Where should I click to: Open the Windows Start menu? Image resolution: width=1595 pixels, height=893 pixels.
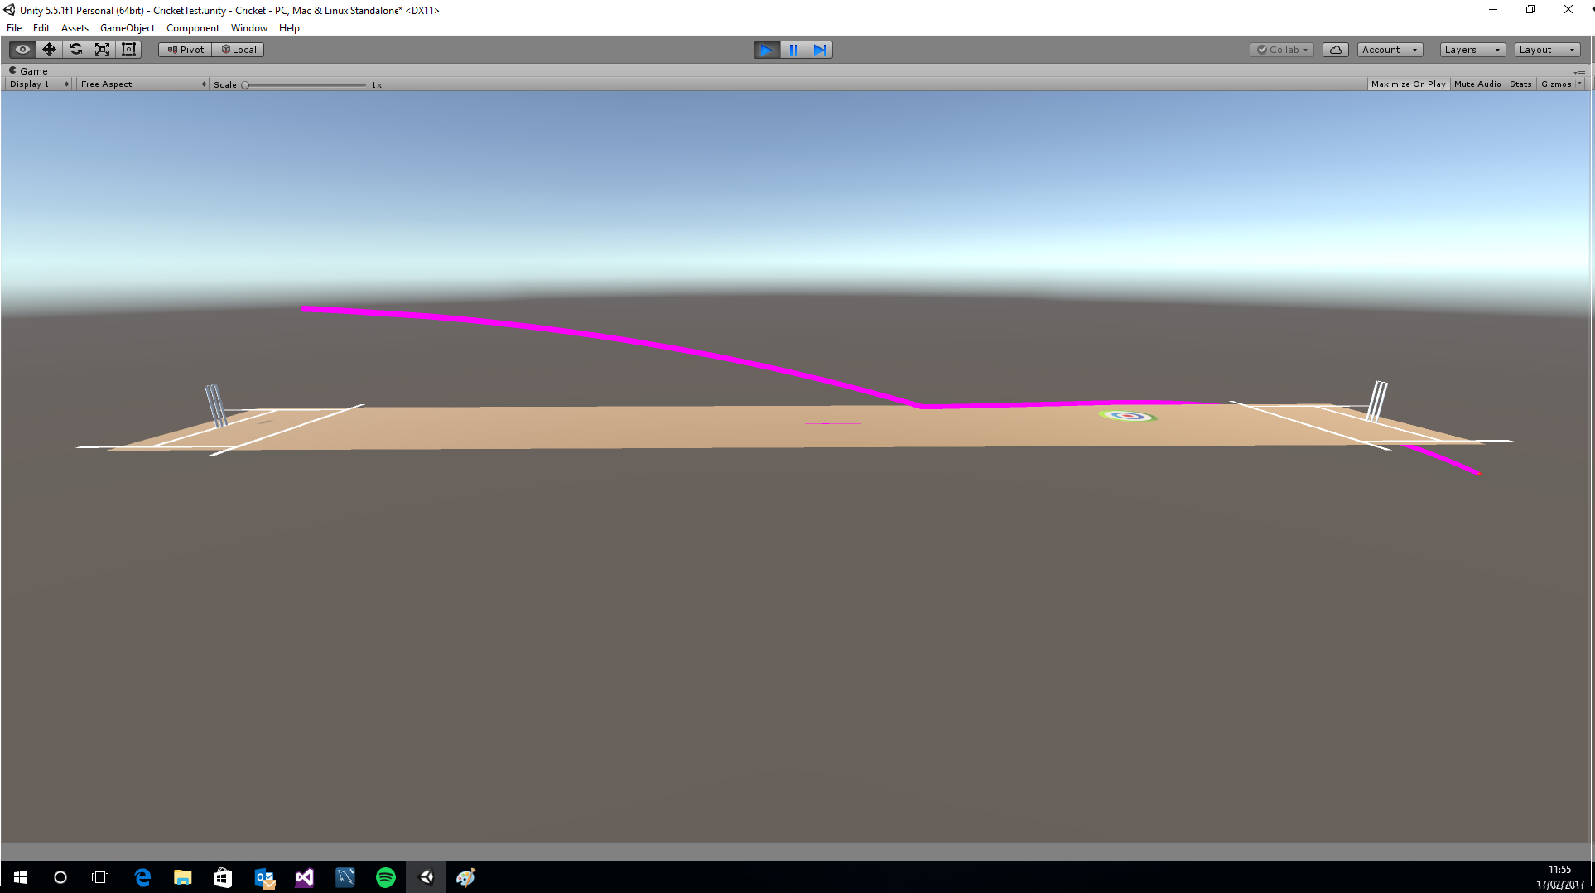pyautogui.click(x=21, y=877)
